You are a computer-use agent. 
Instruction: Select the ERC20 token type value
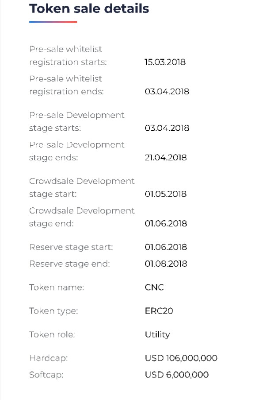tap(159, 311)
